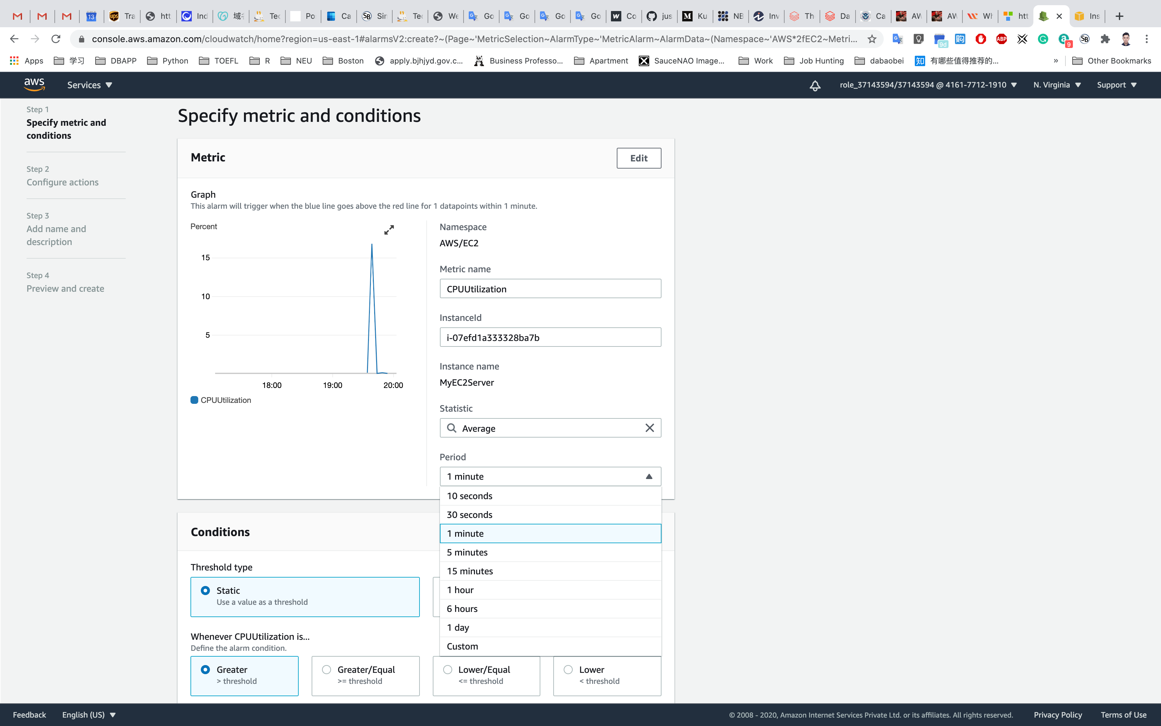Image resolution: width=1161 pixels, height=726 pixels.
Task: Choose the Lower than threshold option
Action: tap(568, 669)
